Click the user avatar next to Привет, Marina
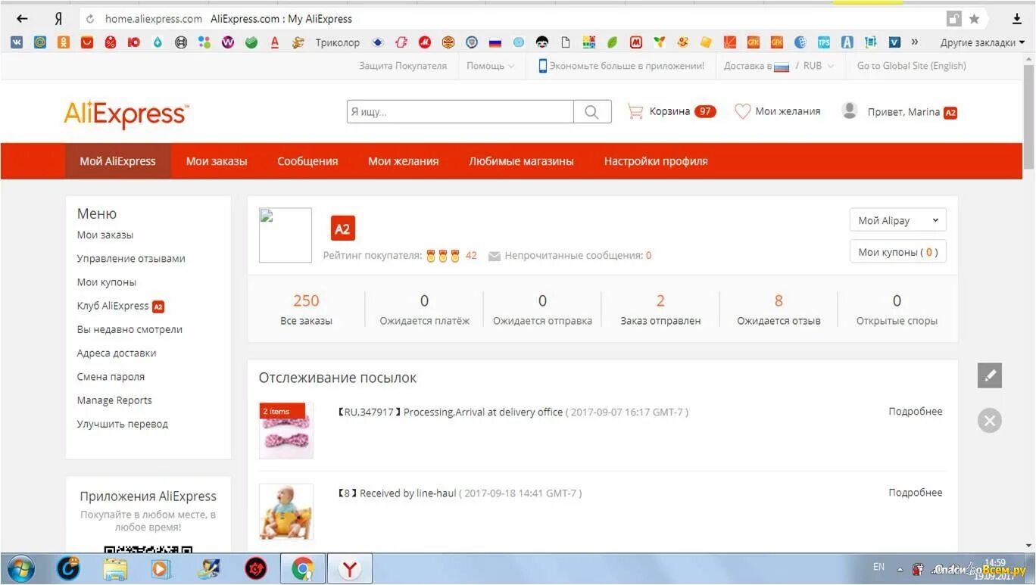The width and height of the screenshot is (1036, 585). click(x=850, y=110)
